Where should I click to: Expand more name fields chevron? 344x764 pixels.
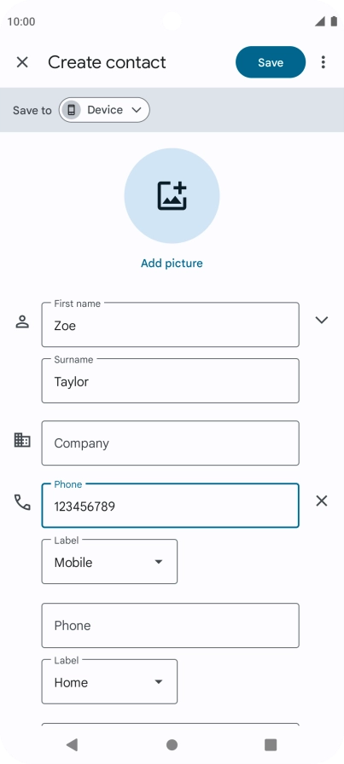pyautogui.click(x=322, y=320)
